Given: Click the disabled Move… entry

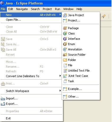Looking at the screenshot, I should tap(31, 62).
